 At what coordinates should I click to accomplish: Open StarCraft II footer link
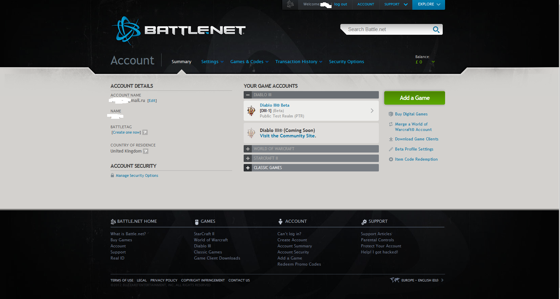(x=204, y=234)
